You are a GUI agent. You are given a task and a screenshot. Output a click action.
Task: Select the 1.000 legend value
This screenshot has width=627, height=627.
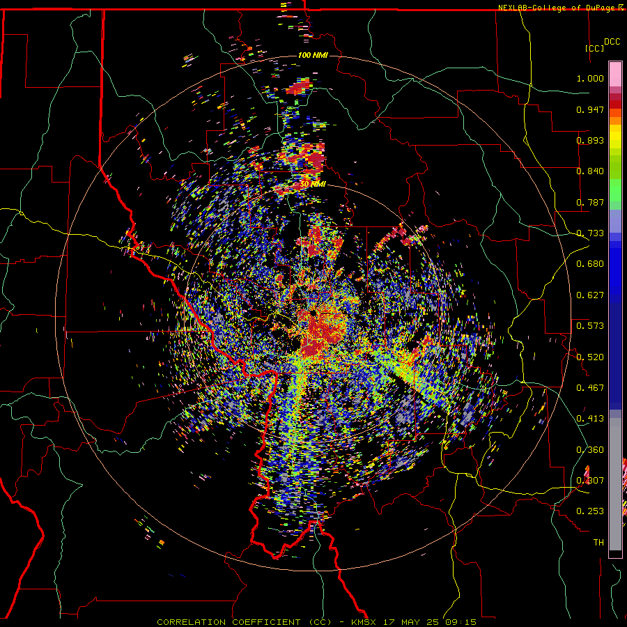pyautogui.click(x=590, y=78)
